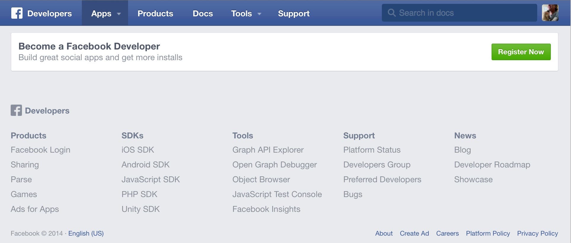Viewport: 571px width, 243px height.
Task: Open the Platform Policy footer link
Action: [488, 234]
